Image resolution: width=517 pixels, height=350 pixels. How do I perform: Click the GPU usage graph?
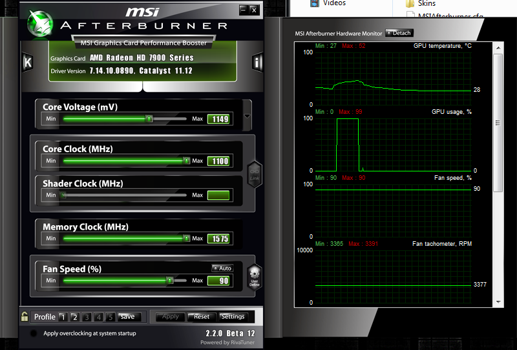click(394, 145)
